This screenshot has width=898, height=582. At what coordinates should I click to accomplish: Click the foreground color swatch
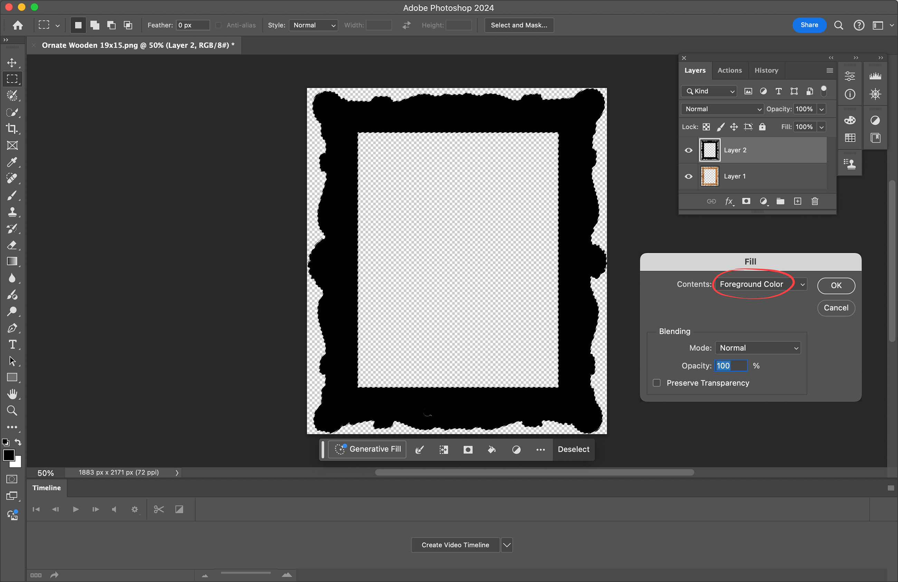point(8,455)
